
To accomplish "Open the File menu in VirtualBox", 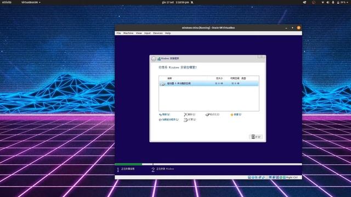I will click(x=118, y=33).
